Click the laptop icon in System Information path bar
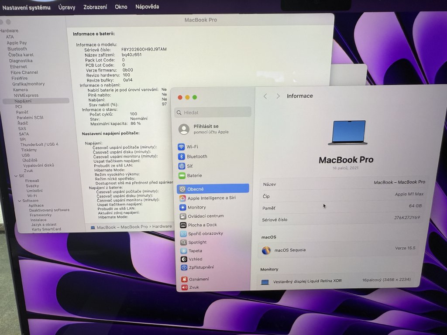The height and width of the screenshot is (335, 447). pyautogui.click(x=93, y=227)
